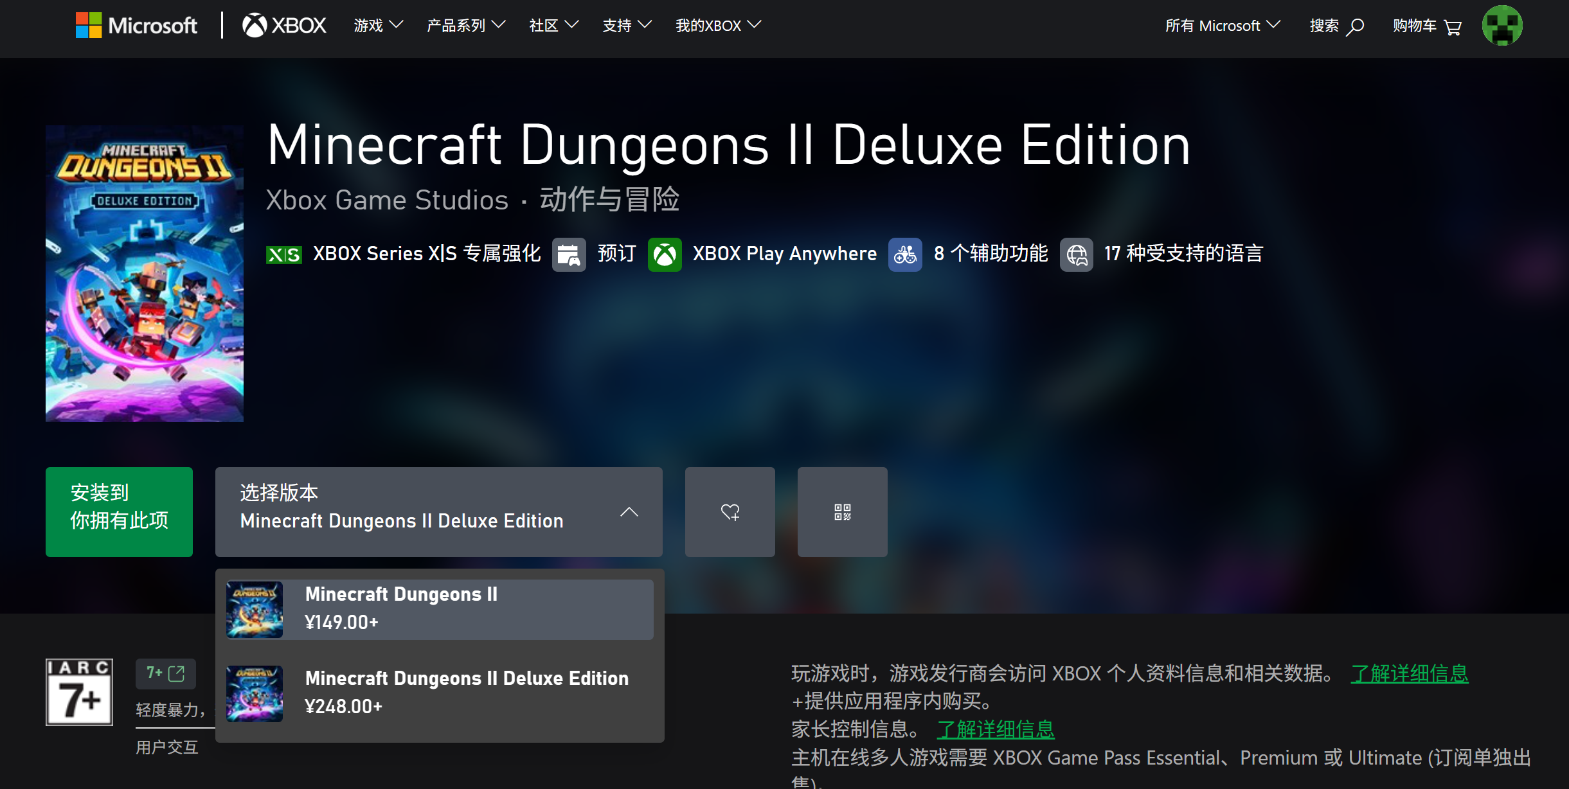Expand the 产品系列 navigation menu
Screen dimensions: 1569x789
466,26
